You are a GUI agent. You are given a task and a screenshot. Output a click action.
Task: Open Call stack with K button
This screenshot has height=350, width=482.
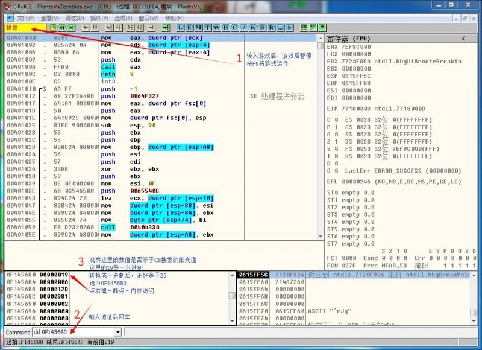(253, 28)
